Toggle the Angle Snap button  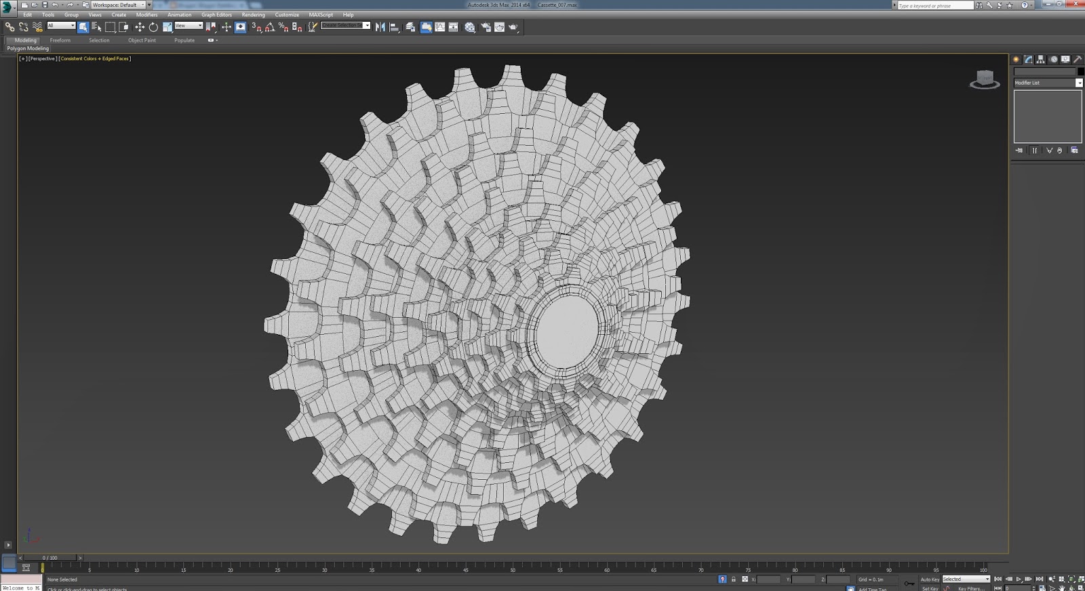[270, 27]
